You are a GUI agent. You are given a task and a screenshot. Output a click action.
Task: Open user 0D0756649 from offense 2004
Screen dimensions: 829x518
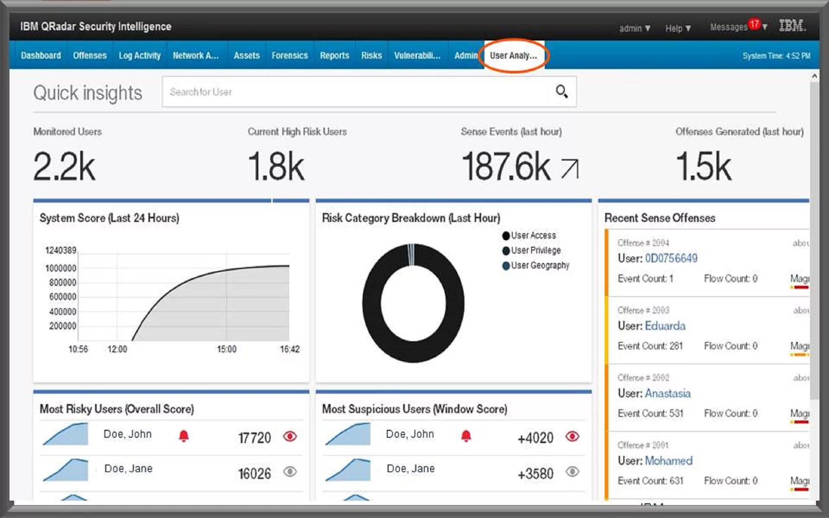tap(671, 258)
